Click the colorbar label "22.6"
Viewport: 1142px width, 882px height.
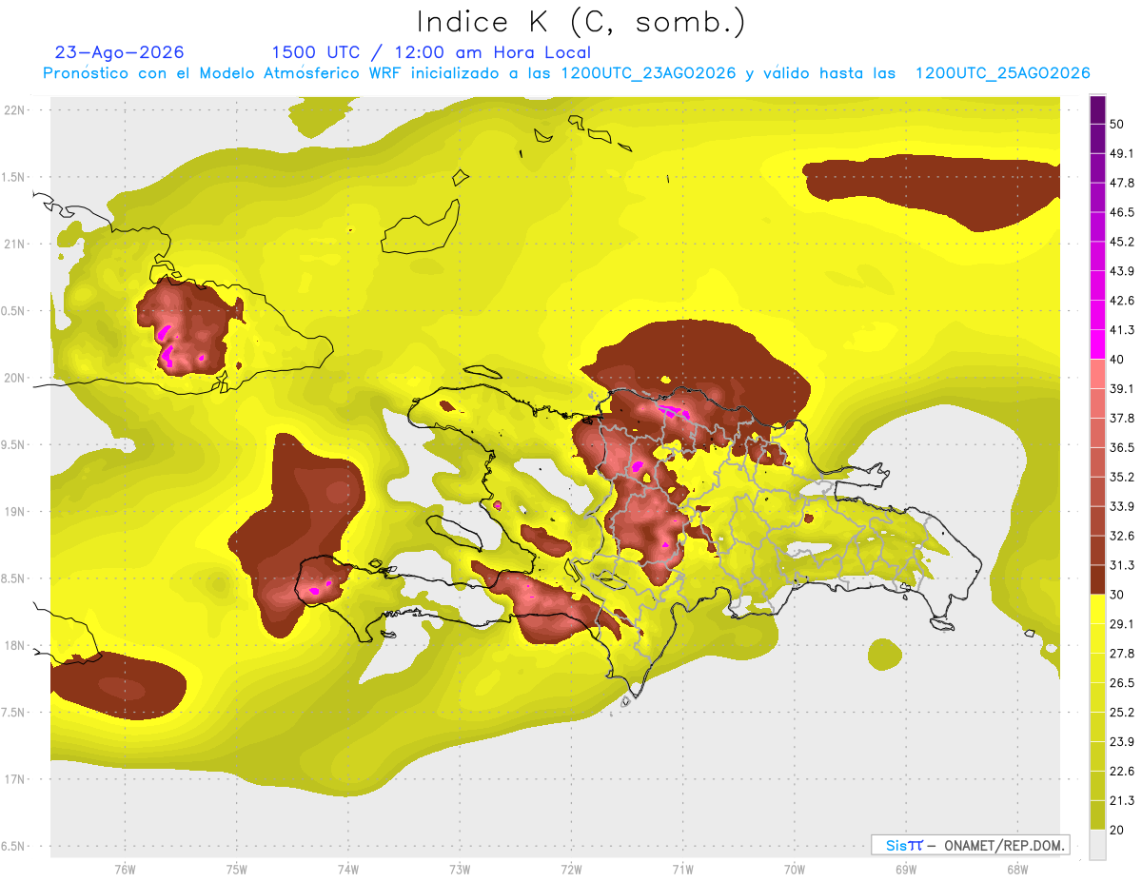1123,771
